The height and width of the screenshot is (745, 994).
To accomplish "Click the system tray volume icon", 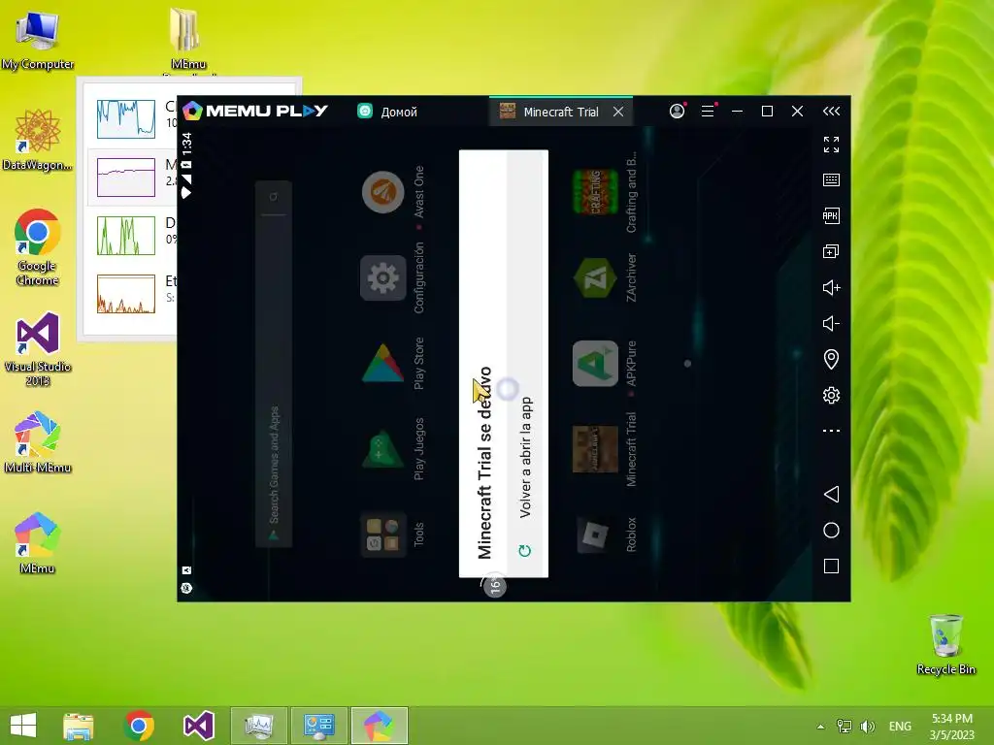I will [867, 726].
